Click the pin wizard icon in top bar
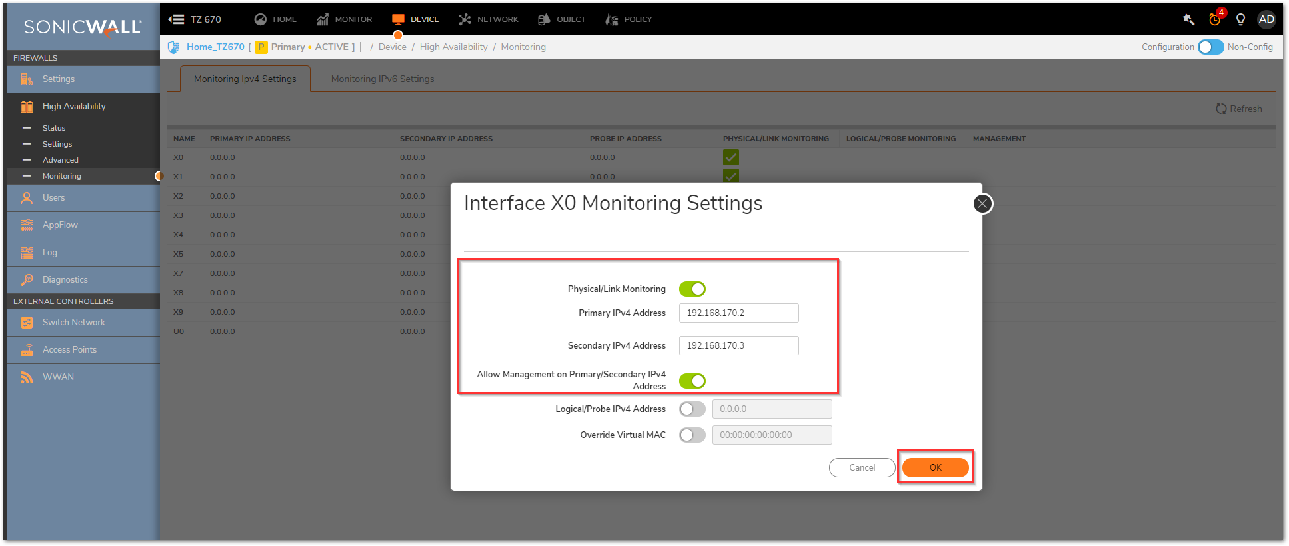Screen dimensions: 1289x546 (1188, 19)
